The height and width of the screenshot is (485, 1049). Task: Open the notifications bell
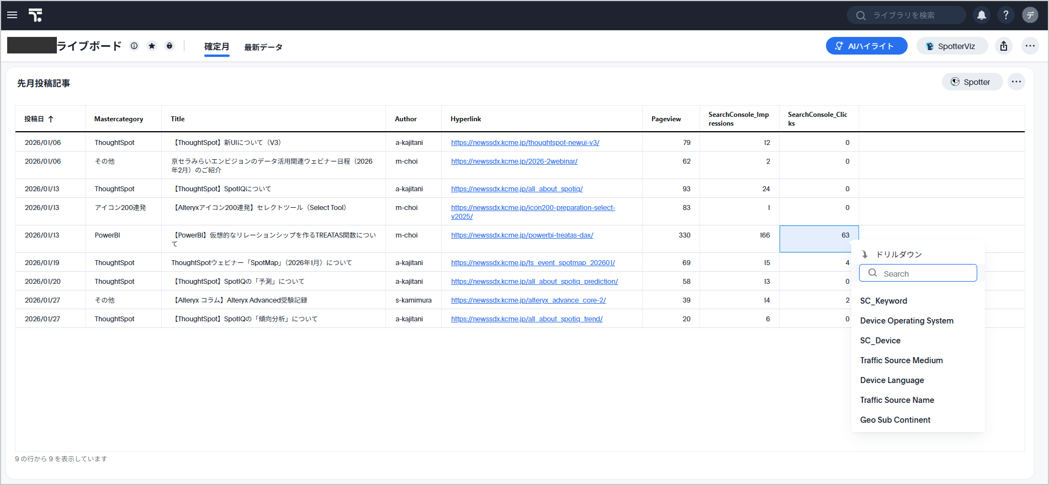click(982, 15)
